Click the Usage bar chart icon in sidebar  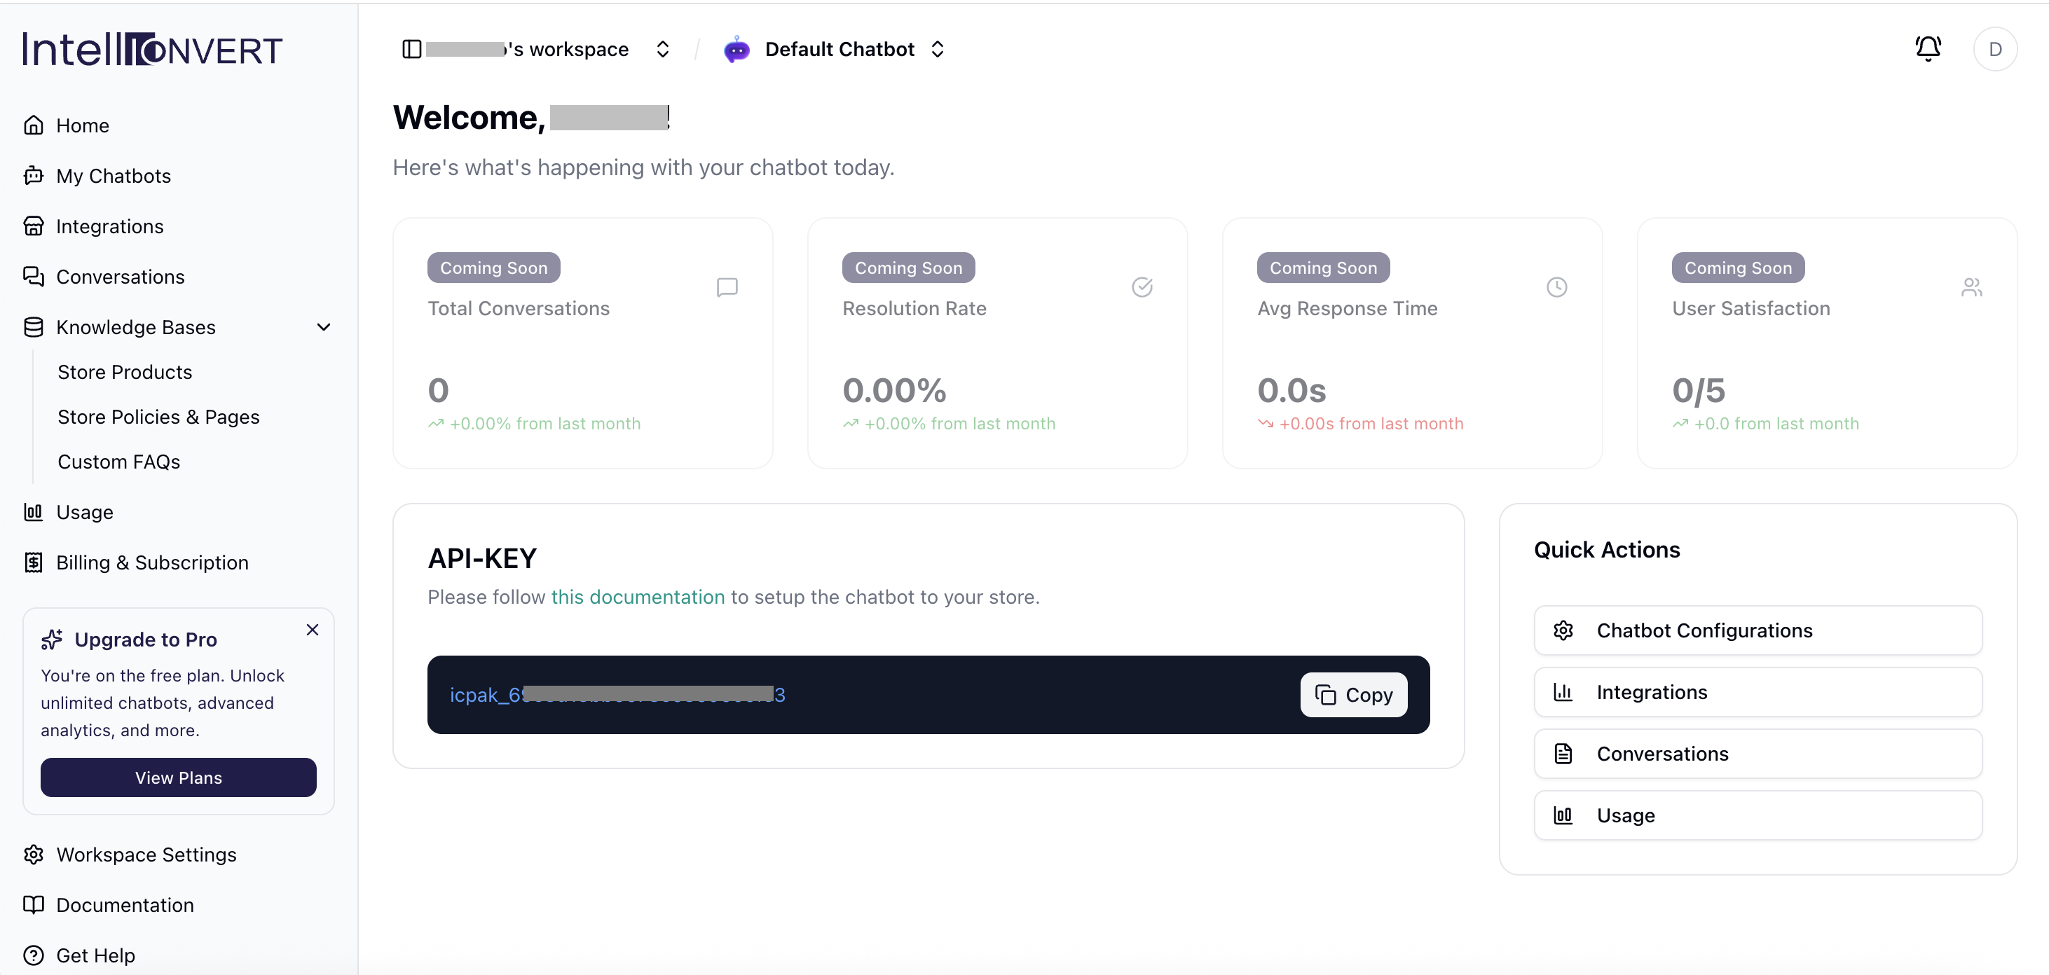pyautogui.click(x=34, y=512)
